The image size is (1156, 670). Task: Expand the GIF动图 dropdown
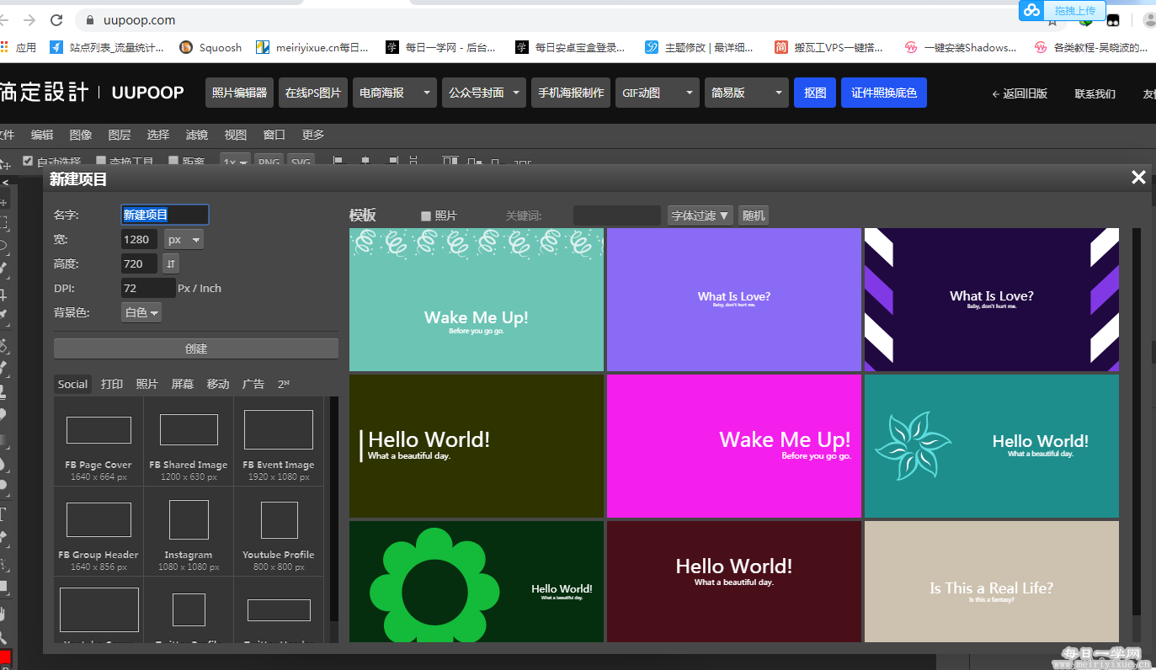point(658,93)
